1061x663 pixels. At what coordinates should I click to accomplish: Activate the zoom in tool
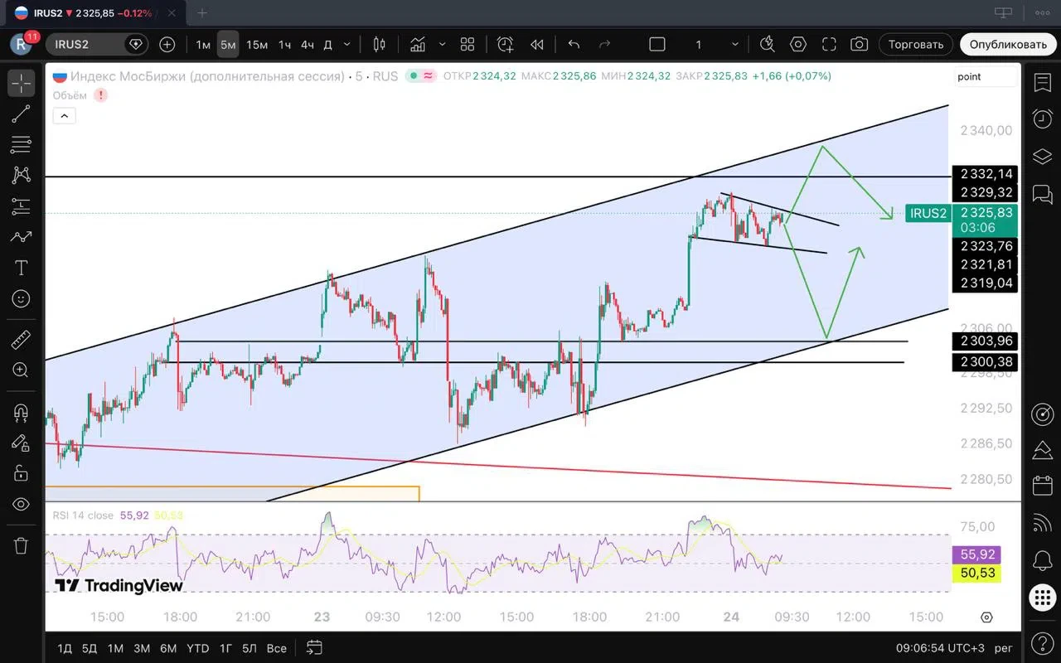pos(21,370)
